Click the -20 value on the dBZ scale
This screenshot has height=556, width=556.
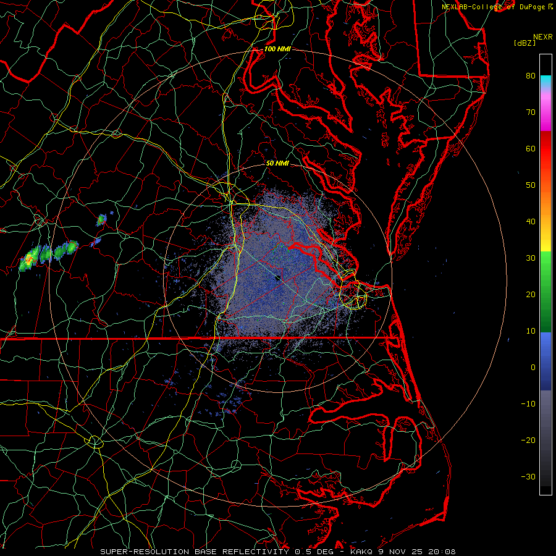[x=528, y=440]
